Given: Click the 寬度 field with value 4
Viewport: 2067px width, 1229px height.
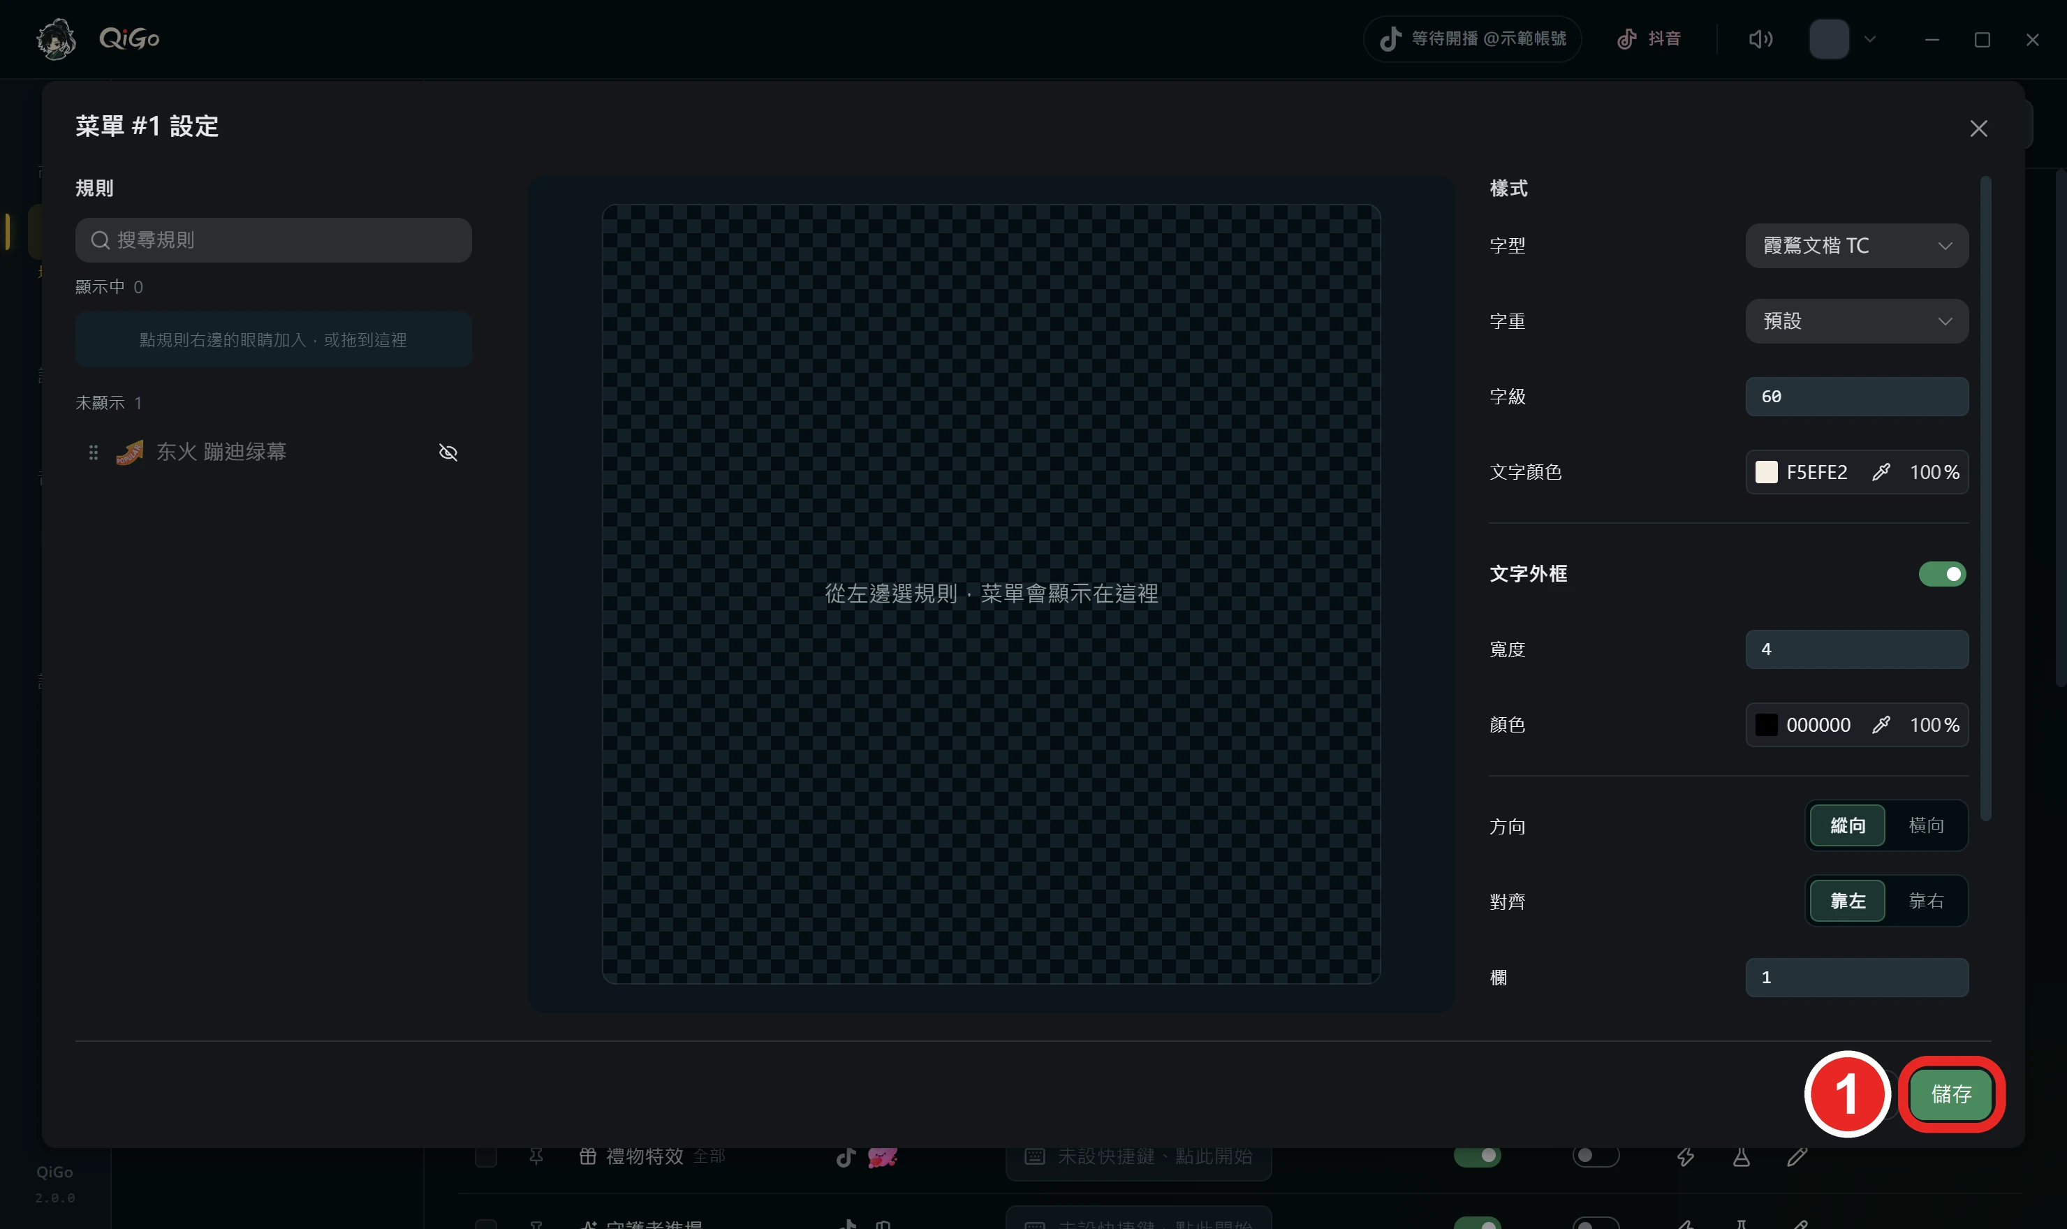Looking at the screenshot, I should [x=1857, y=649].
